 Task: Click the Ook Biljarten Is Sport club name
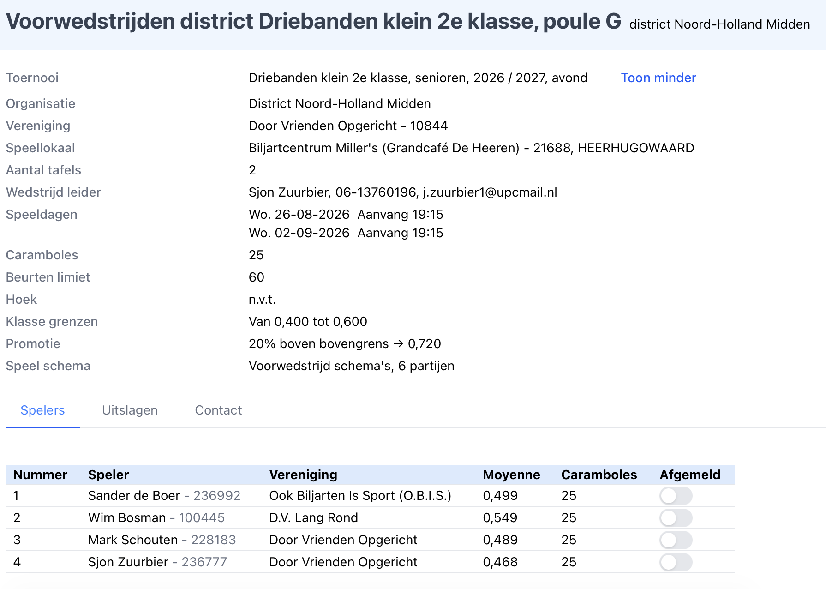(x=360, y=496)
